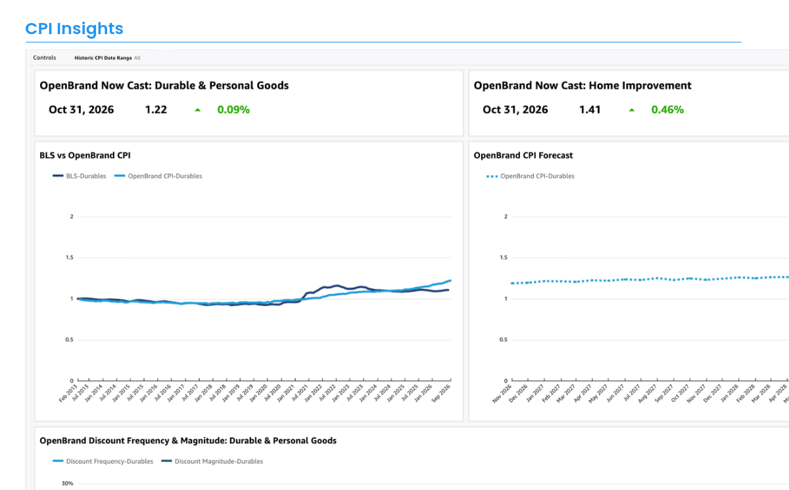
Task: Click the 0.09% change value
Action: pos(233,110)
